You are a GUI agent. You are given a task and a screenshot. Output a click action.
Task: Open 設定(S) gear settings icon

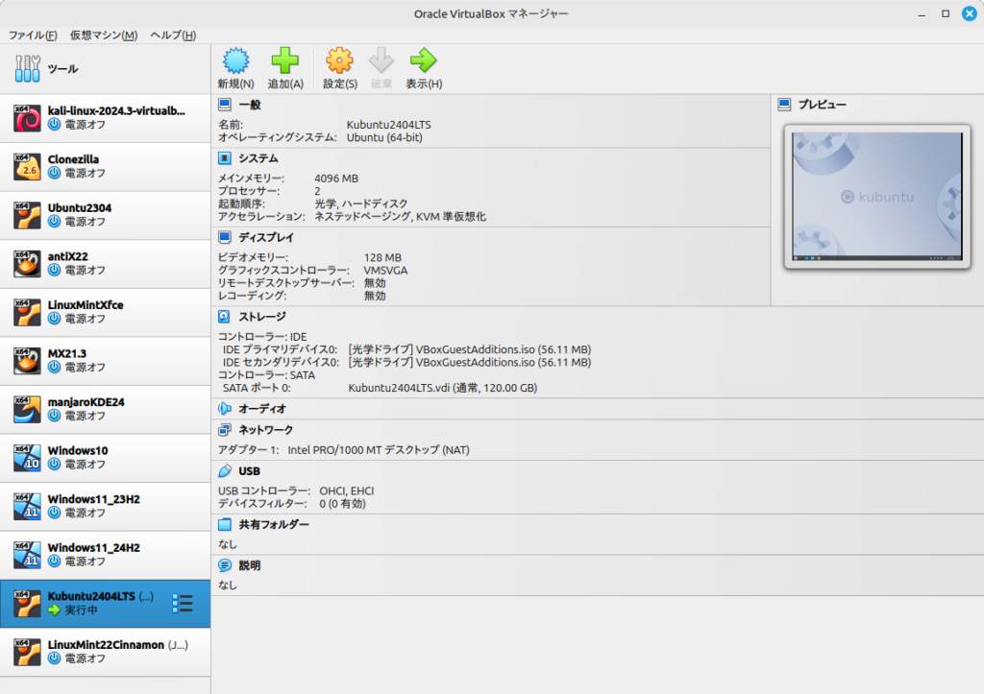click(339, 61)
